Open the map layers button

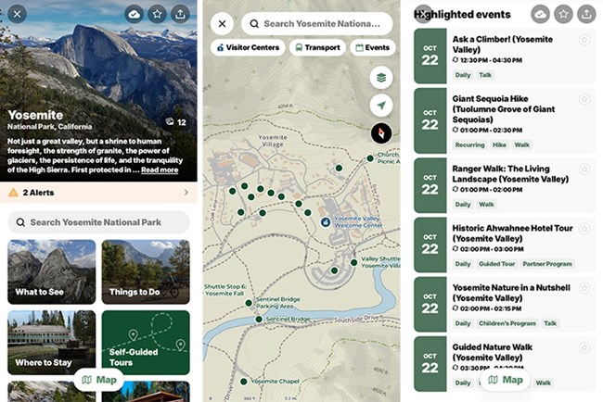[381, 78]
